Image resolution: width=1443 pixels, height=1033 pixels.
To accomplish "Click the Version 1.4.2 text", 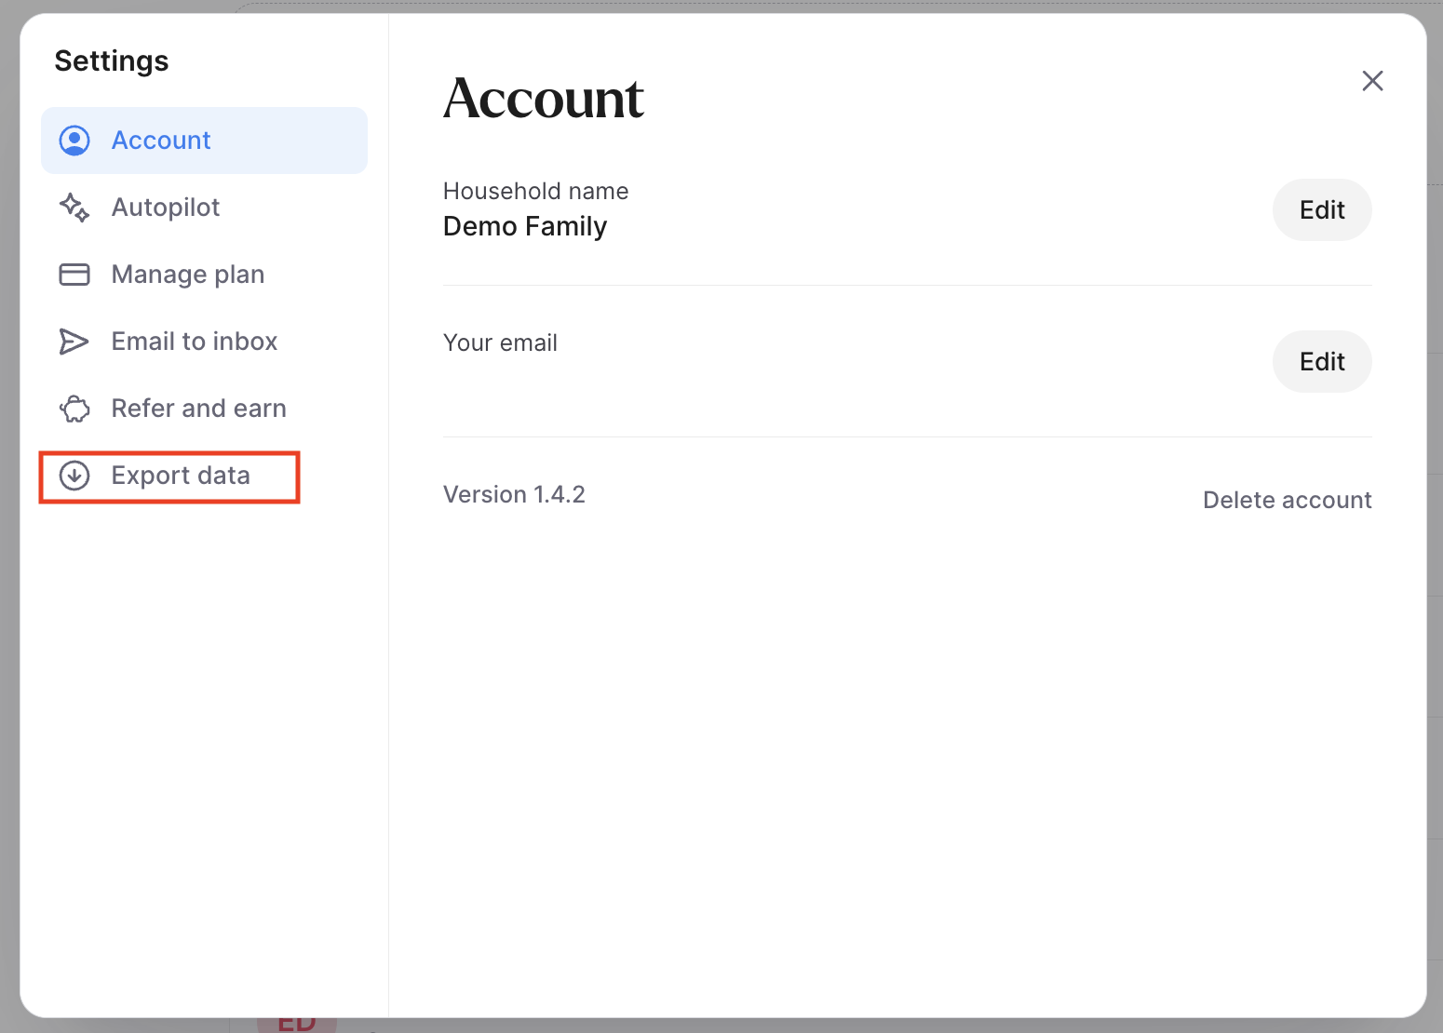I will [x=514, y=495].
